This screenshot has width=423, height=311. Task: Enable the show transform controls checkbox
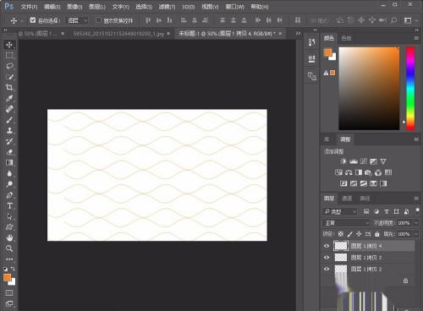tap(98, 20)
